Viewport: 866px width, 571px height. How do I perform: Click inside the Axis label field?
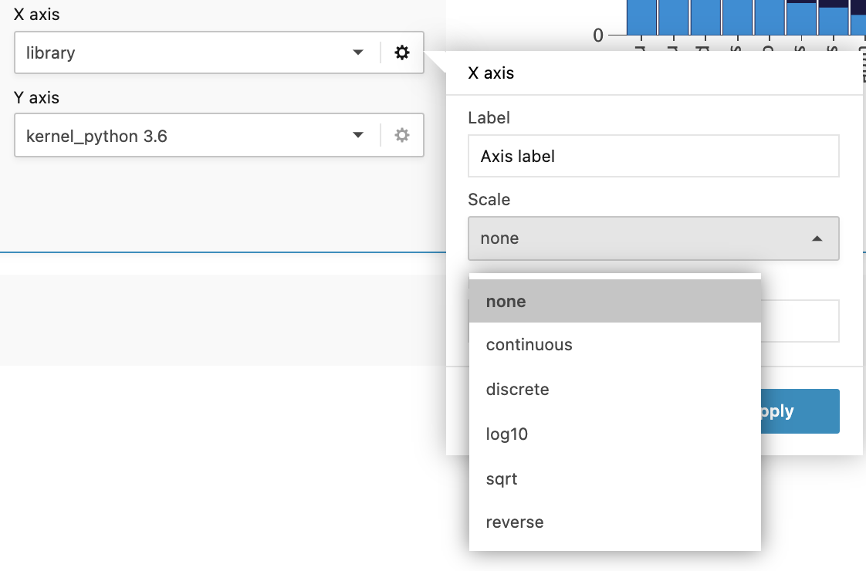point(653,155)
